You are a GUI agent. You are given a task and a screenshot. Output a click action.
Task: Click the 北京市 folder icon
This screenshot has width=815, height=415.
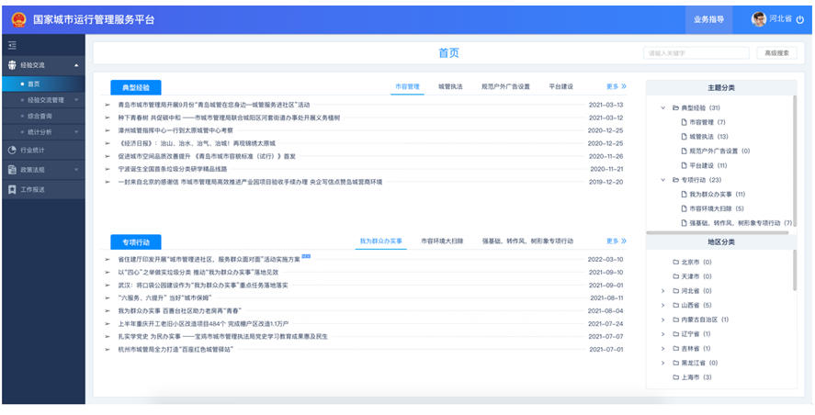click(x=675, y=263)
